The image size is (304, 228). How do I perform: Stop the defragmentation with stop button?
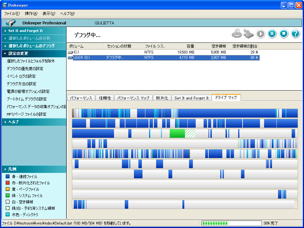coord(284,33)
